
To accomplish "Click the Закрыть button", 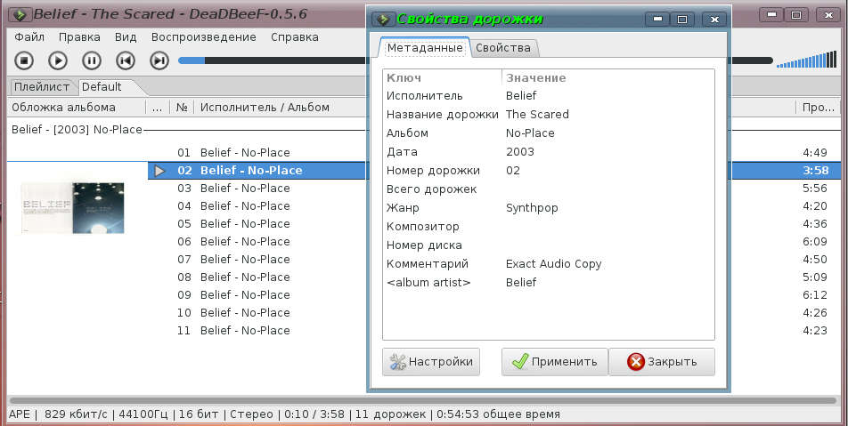I will 662,362.
